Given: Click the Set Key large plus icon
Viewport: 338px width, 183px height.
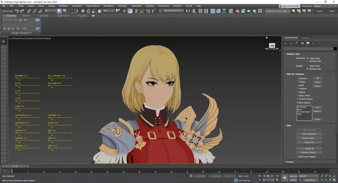Looking at the screenshot, I should (284, 178).
